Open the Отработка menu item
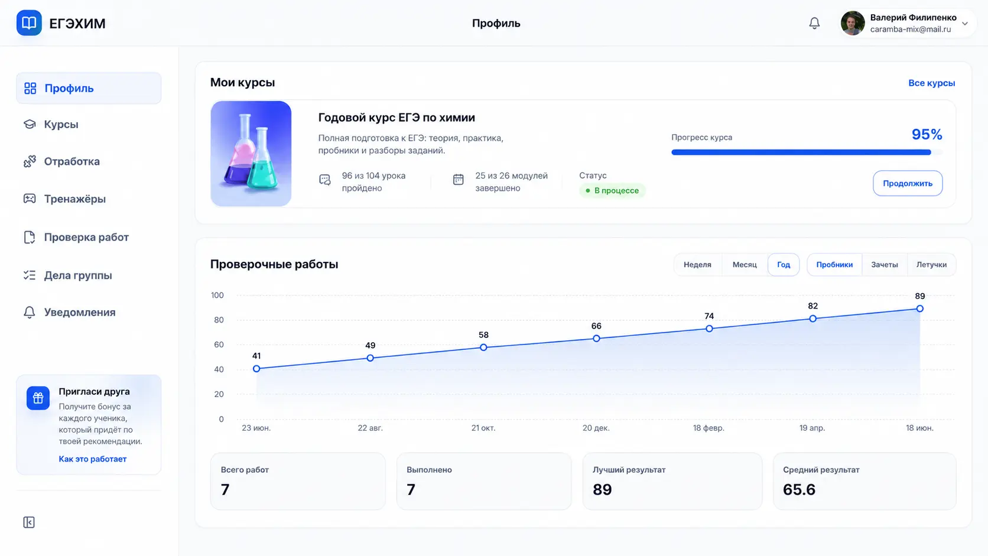Screen dimensions: 988x556 [x=89, y=161]
